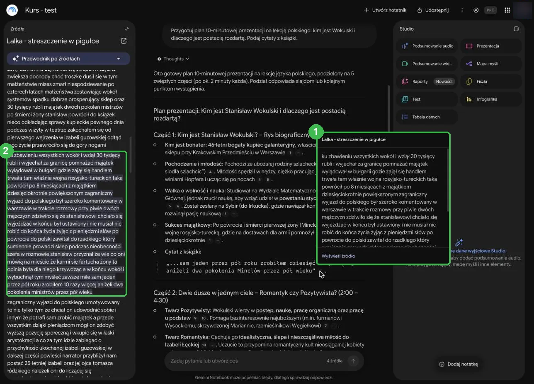The width and height of the screenshot is (534, 384).
Task: Select Infografika tile
Action: click(491, 99)
